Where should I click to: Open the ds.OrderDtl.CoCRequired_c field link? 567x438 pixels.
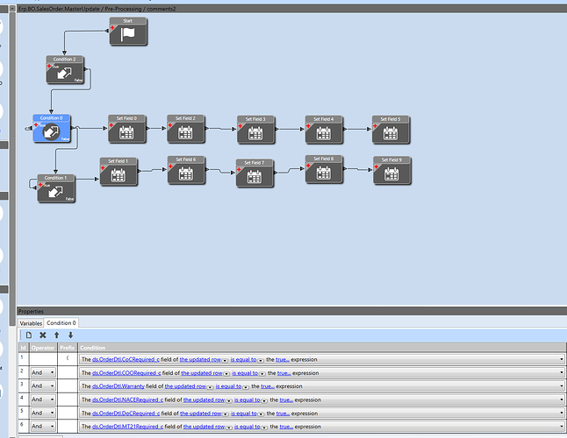pyautogui.click(x=126, y=359)
